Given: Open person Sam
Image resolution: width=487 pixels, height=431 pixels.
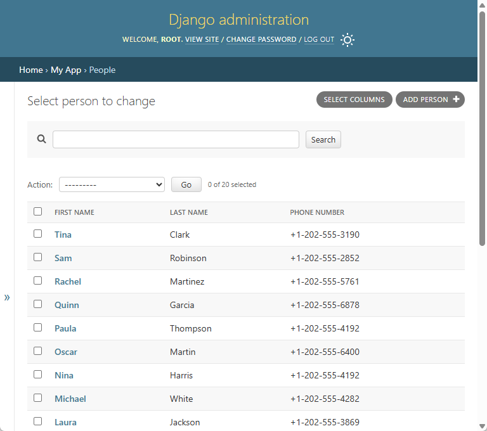Looking at the screenshot, I should pyautogui.click(x=63, y=258).
